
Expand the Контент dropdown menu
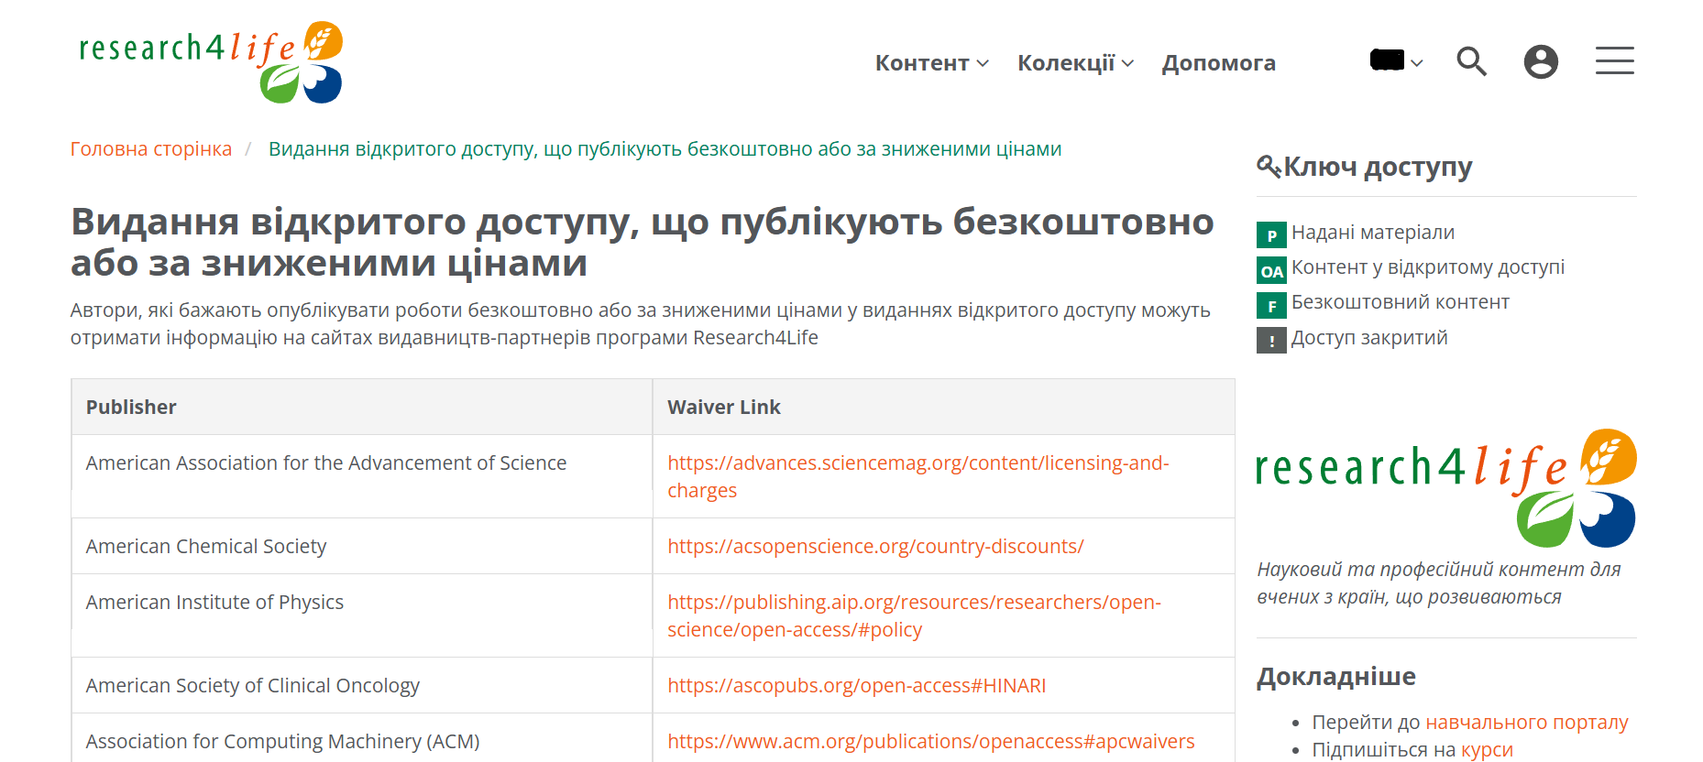pos(931,63)
